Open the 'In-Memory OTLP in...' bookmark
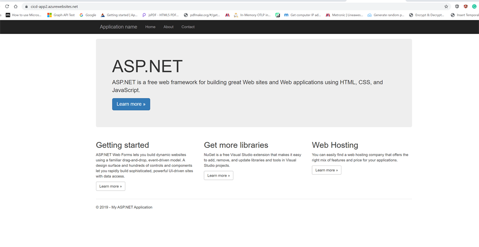The width and height of the screenshot is (479, 247). click(x=252, y=15)
